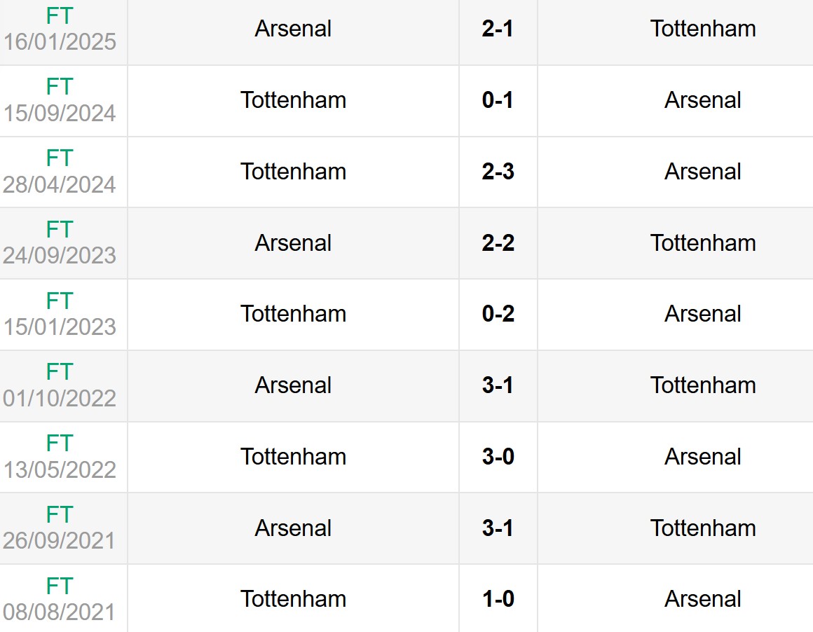Open the 0-2 match score
813x632 pixels.
click(x=498, y=314)
